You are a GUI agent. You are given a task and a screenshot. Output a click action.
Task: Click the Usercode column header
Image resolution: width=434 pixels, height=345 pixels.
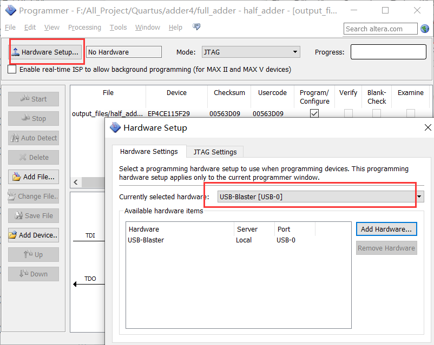click(x=272, y=92)
